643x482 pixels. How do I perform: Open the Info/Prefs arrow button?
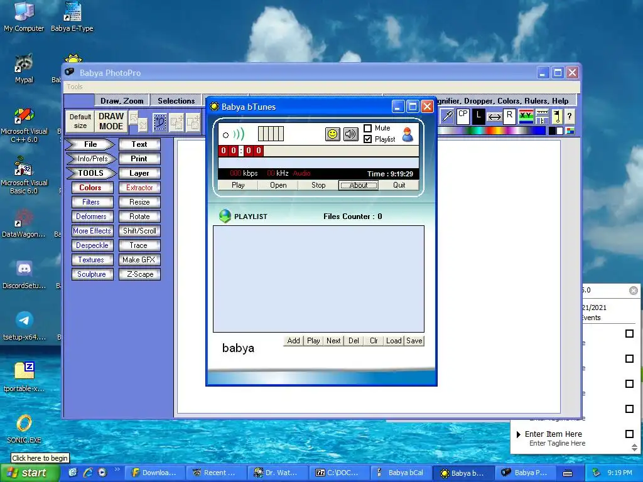click(x=92, y=159)
